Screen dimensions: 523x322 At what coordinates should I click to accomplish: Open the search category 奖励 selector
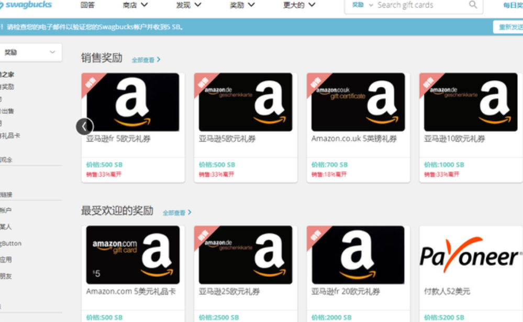(362, 5)
